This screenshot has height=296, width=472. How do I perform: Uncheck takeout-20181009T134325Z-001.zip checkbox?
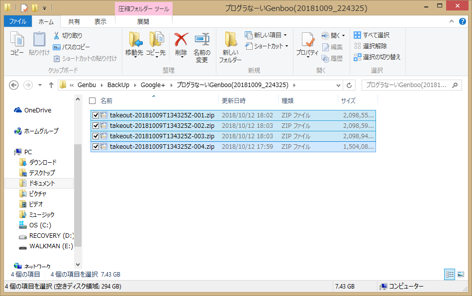click(96, 115)
